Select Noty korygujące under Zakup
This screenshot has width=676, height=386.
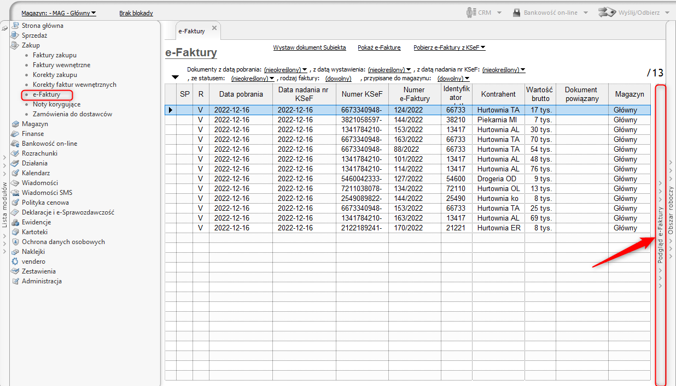tap(56, 104)
